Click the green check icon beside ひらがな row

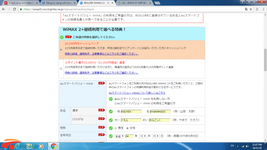111,120
